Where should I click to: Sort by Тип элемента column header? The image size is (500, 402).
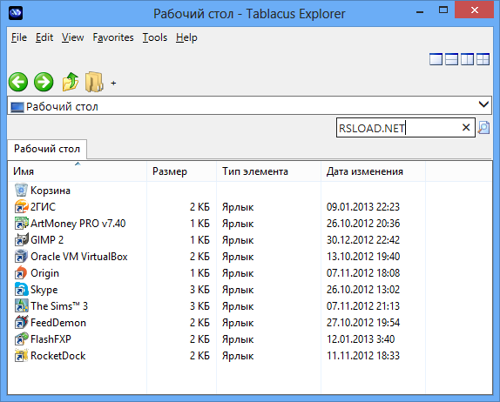click(x=268, y=171)
